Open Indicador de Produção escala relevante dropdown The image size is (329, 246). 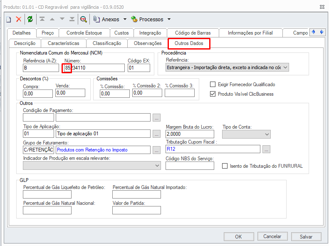92,165
